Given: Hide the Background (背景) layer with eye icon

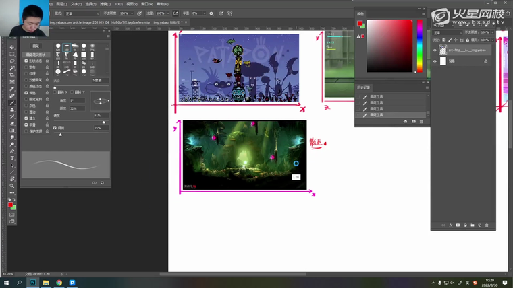Looking at the screenshot, I should click(435, 61).
